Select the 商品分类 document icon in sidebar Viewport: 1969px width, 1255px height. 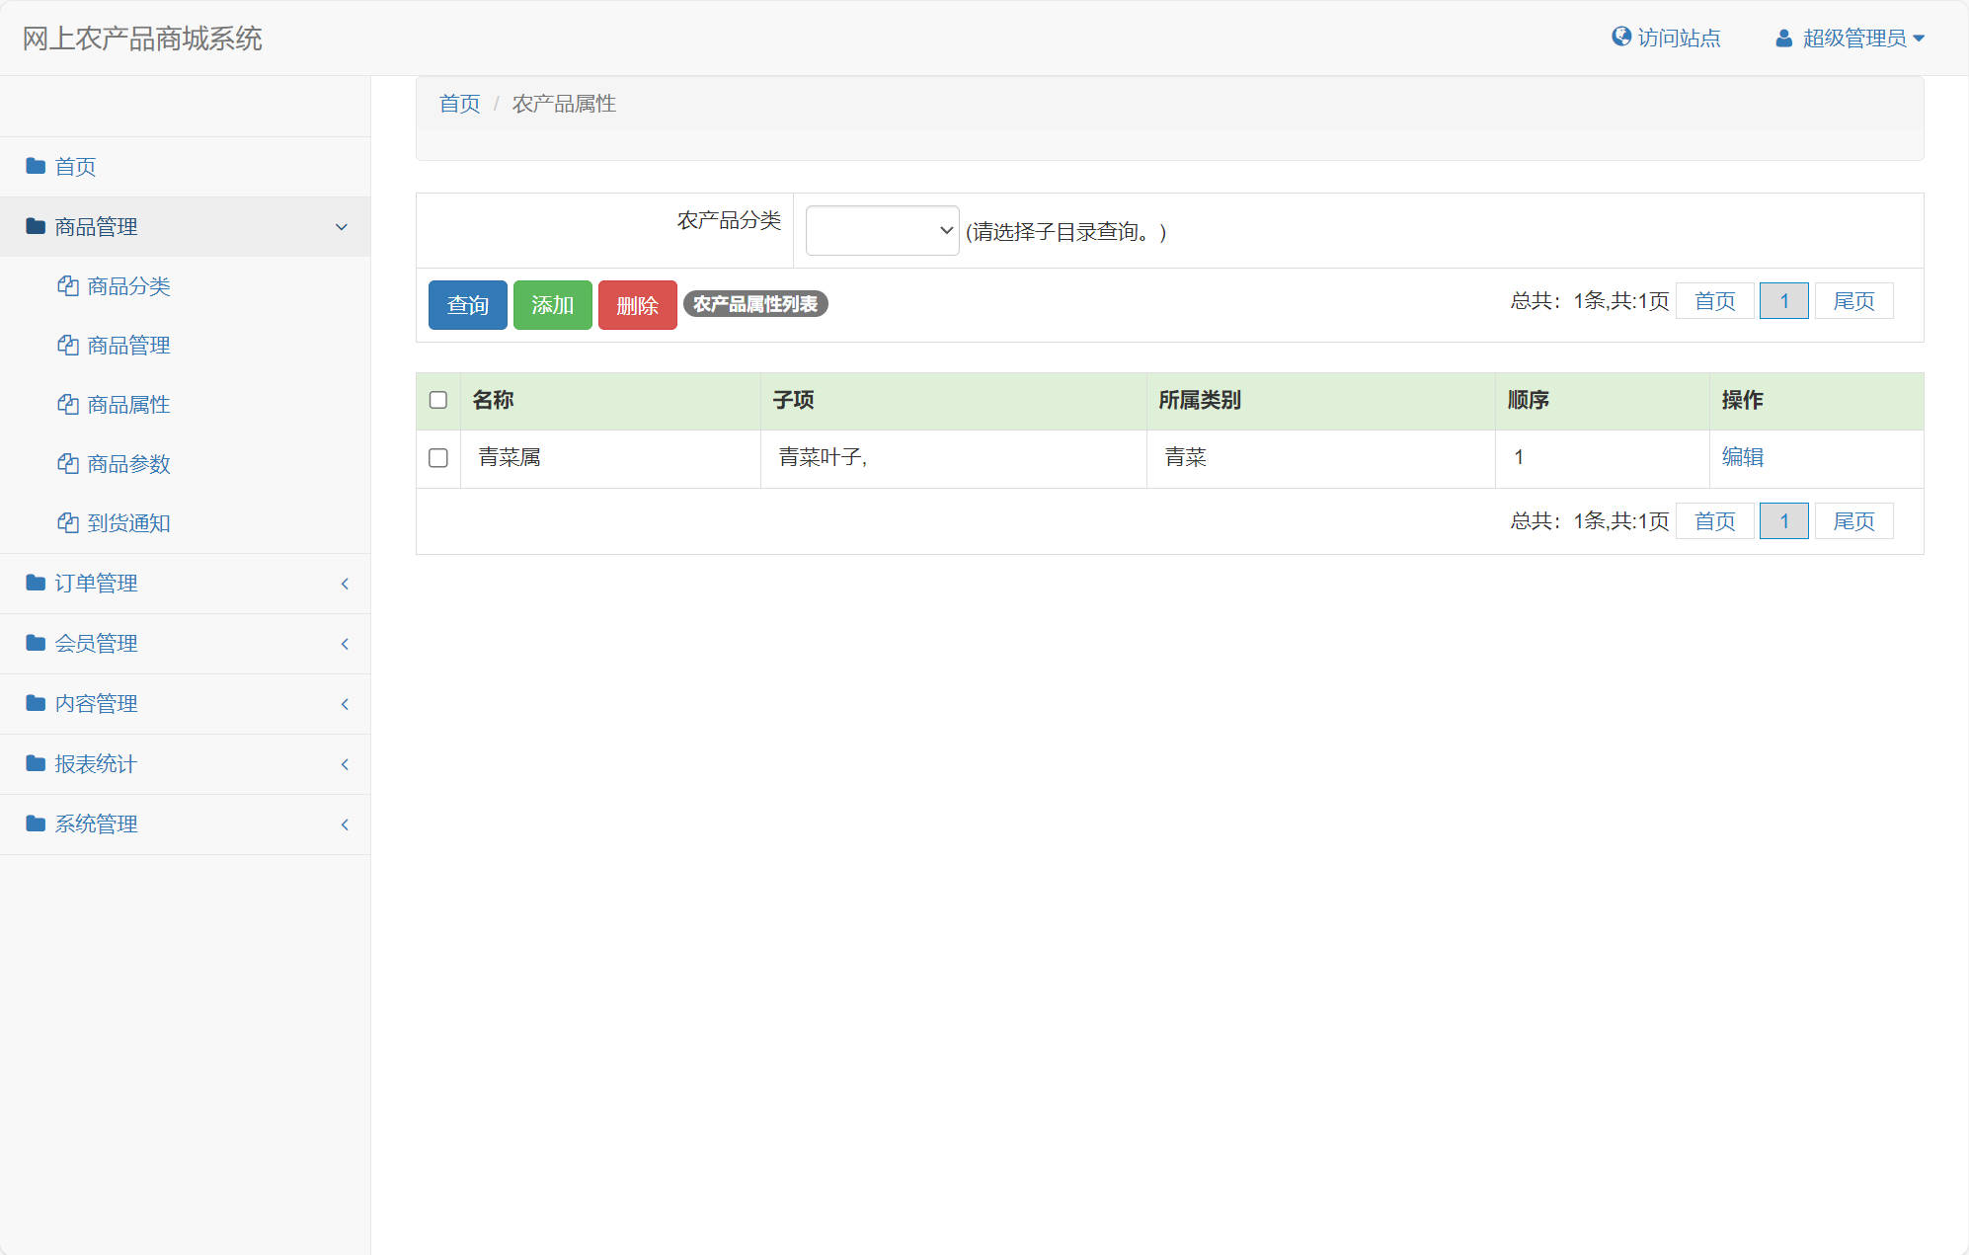[x=67, y=286]
